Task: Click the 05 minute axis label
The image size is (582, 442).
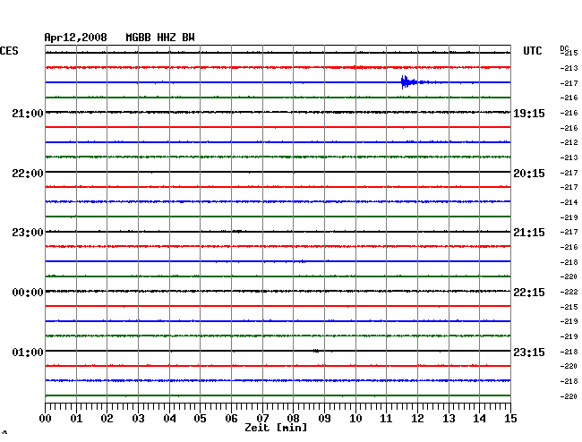Action: 200,418
